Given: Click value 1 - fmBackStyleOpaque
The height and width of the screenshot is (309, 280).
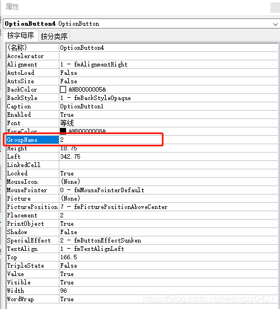Looking at the screenshot, I should 95,98.
